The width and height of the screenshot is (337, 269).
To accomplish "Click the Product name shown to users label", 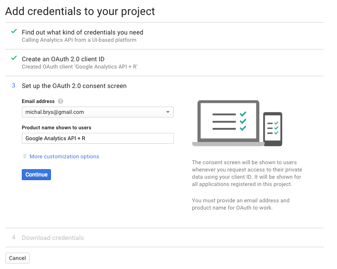I will point(56,127).
